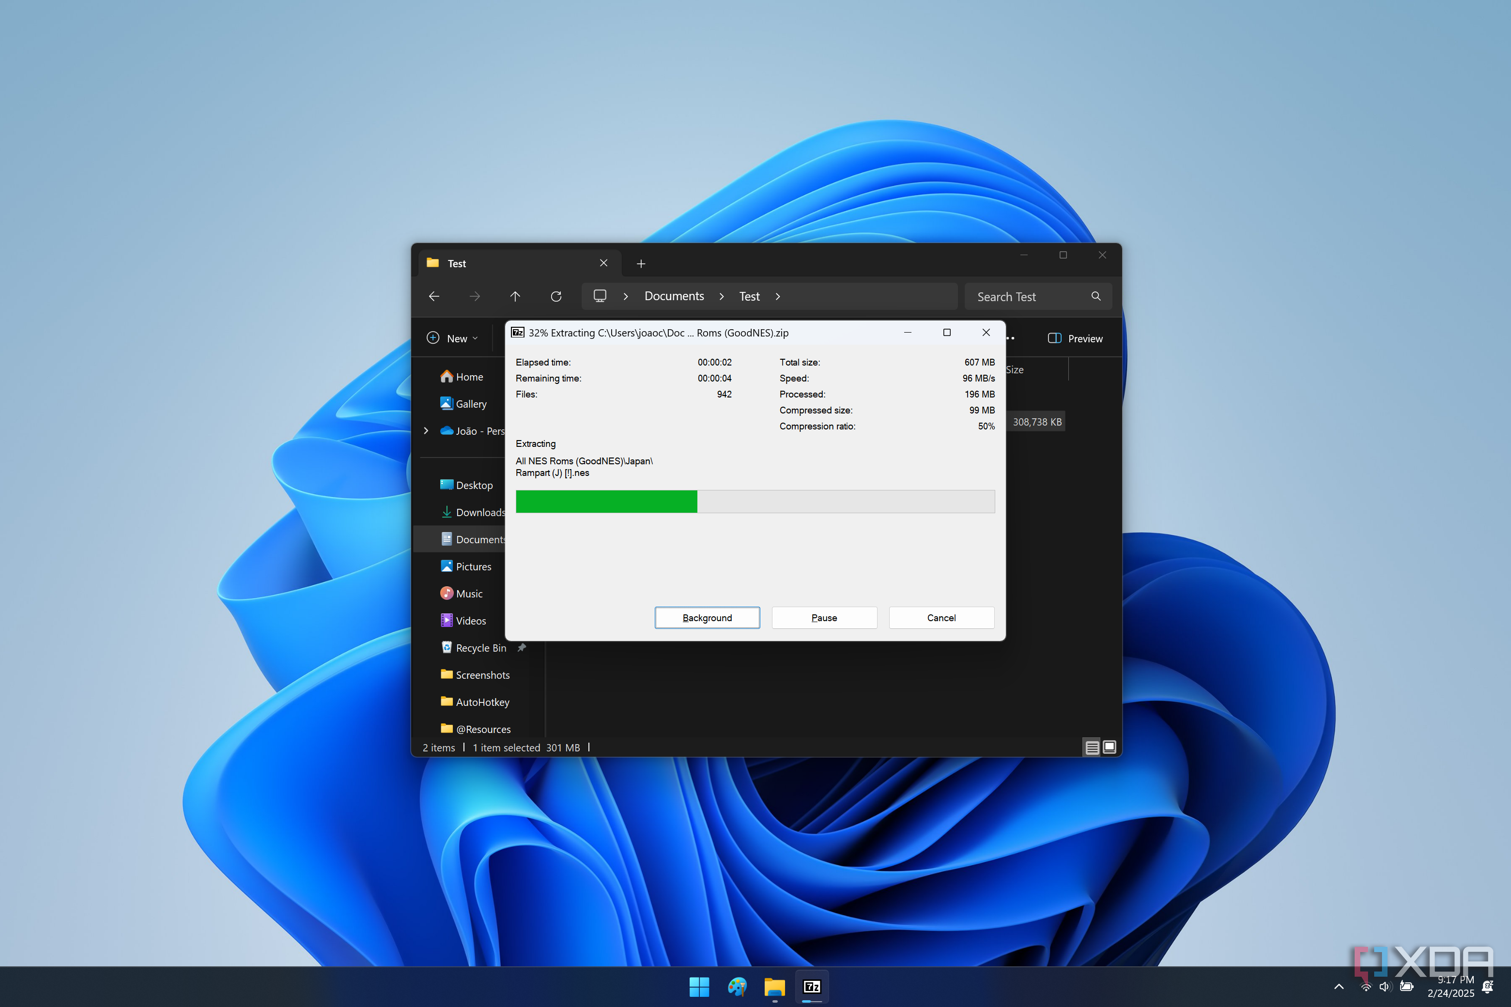Click the search magnifier icon
Viewport: 1511px width, 1007px height.
1096,296
